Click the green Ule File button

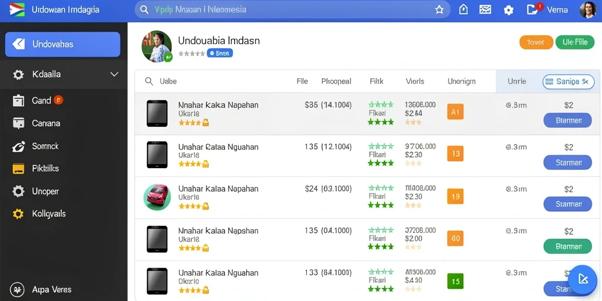click(575, 42)
